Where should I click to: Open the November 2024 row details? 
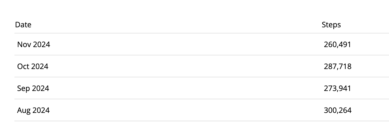point(202,44)
